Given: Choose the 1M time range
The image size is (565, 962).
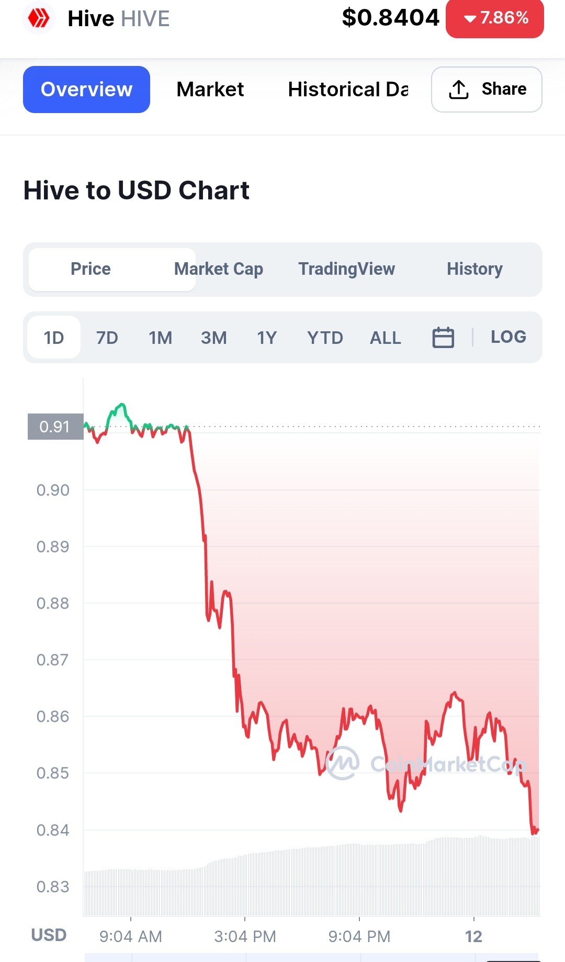Looking at the screenshot, I should [x=160, y=338].
